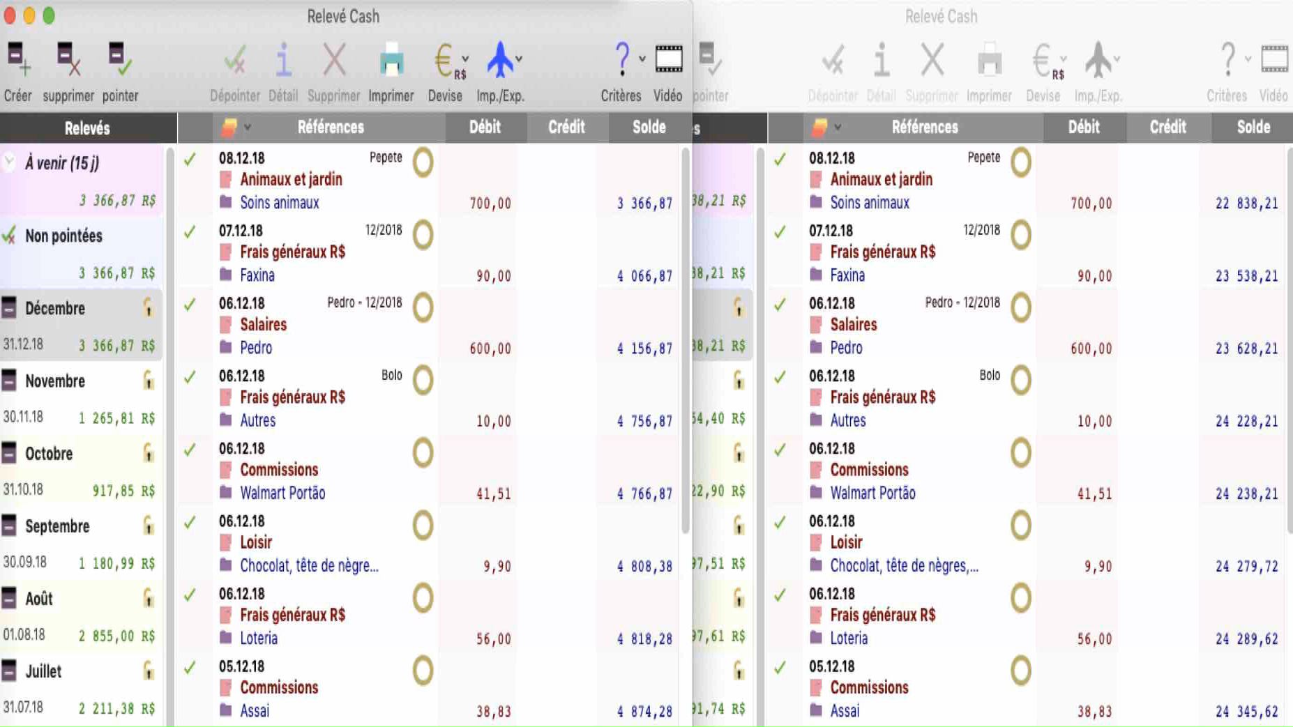Click Critères question mark icon in front window
This screenshot has width=1293, height=727.
point(622,59)
